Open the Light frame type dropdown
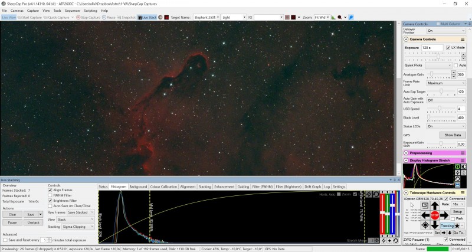Viewport: 472px width, 252px height. [x=234, y=18]
